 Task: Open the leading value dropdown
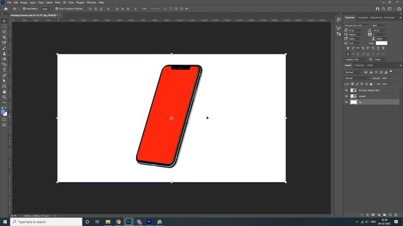pyautogui.click(x=380, y=31)
